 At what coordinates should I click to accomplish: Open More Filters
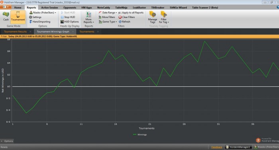point(107,17)
